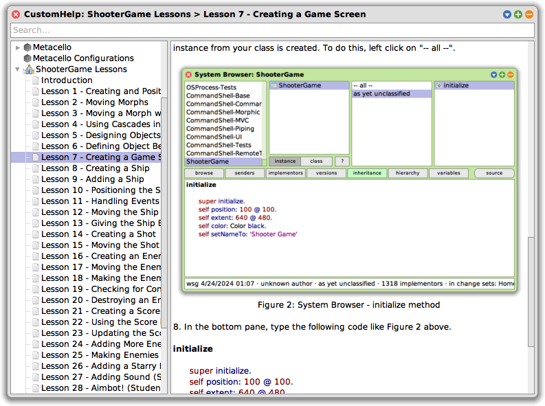The height and width of the screenshot is (406, 545).
Task: Open Lesson 28 - Aimbot in the tree
Action: coord(98,388)
